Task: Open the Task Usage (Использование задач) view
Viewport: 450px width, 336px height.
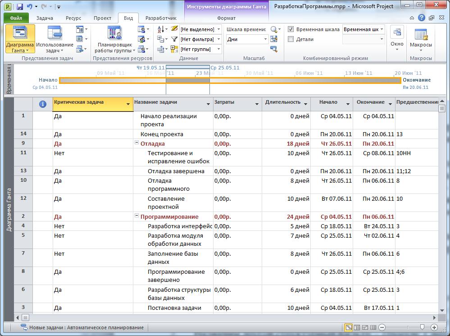Action: pos(55,39)
